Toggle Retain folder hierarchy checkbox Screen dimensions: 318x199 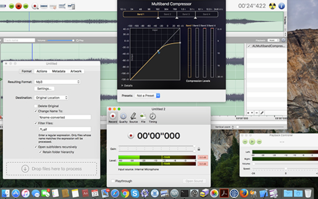tap(40, 152)
